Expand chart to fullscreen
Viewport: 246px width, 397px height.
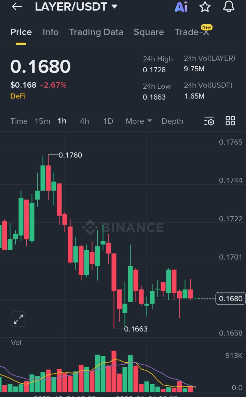point(18,319)
